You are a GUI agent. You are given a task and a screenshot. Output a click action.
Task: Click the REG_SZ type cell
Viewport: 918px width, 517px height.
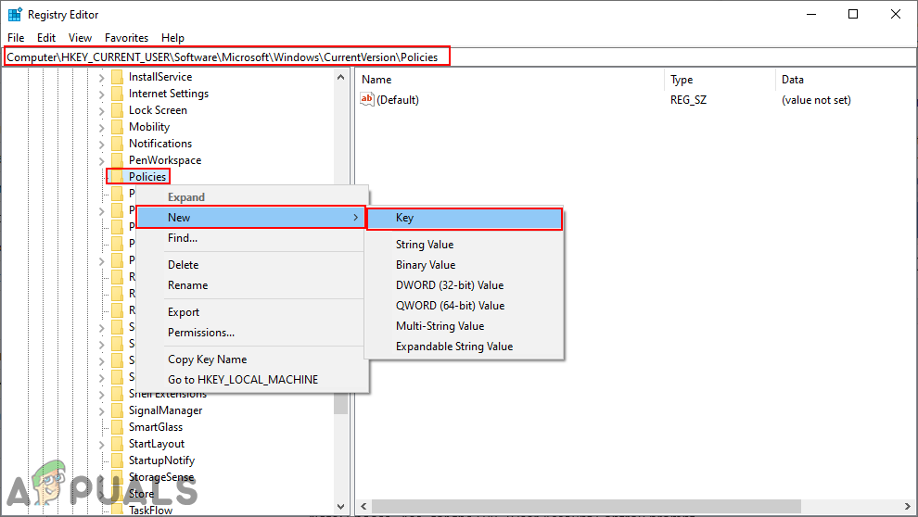688,100
